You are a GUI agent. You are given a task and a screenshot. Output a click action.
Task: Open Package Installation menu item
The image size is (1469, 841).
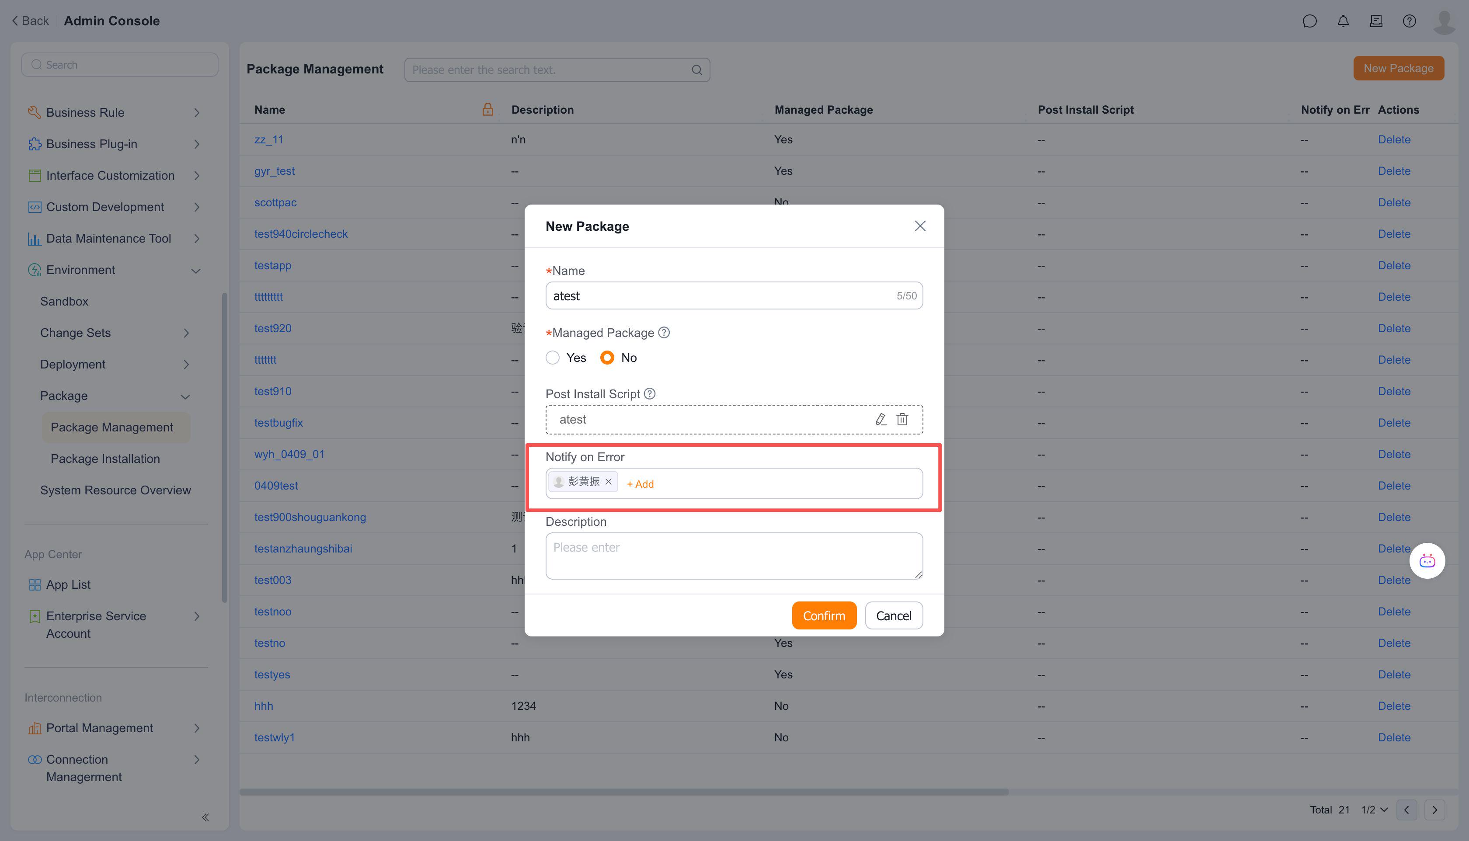(x=105, y=459)
